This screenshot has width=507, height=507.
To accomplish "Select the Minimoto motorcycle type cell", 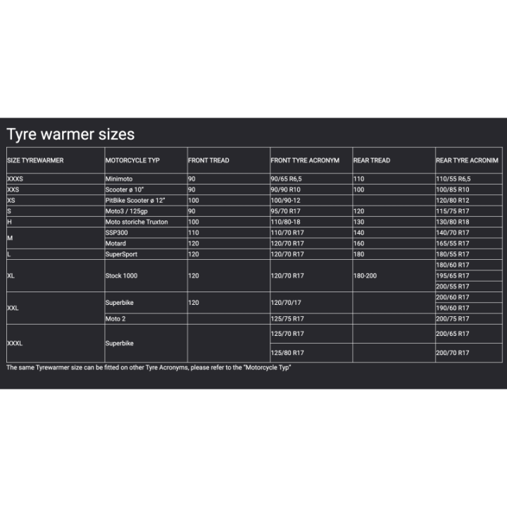I will click(118, 179).
